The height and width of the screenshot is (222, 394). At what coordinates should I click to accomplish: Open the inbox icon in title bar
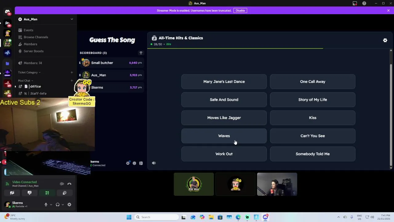(x=355, y=3)
